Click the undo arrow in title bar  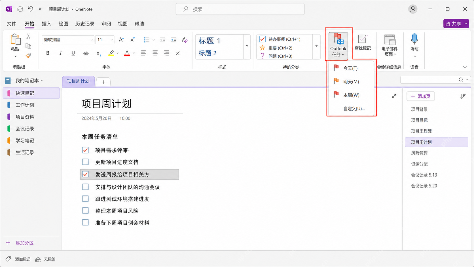[31, 9]
